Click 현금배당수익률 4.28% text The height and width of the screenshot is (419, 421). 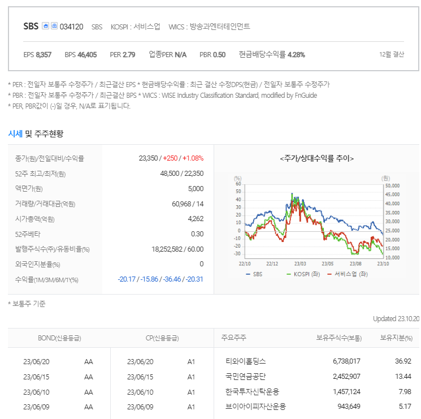tap(272, 55)
